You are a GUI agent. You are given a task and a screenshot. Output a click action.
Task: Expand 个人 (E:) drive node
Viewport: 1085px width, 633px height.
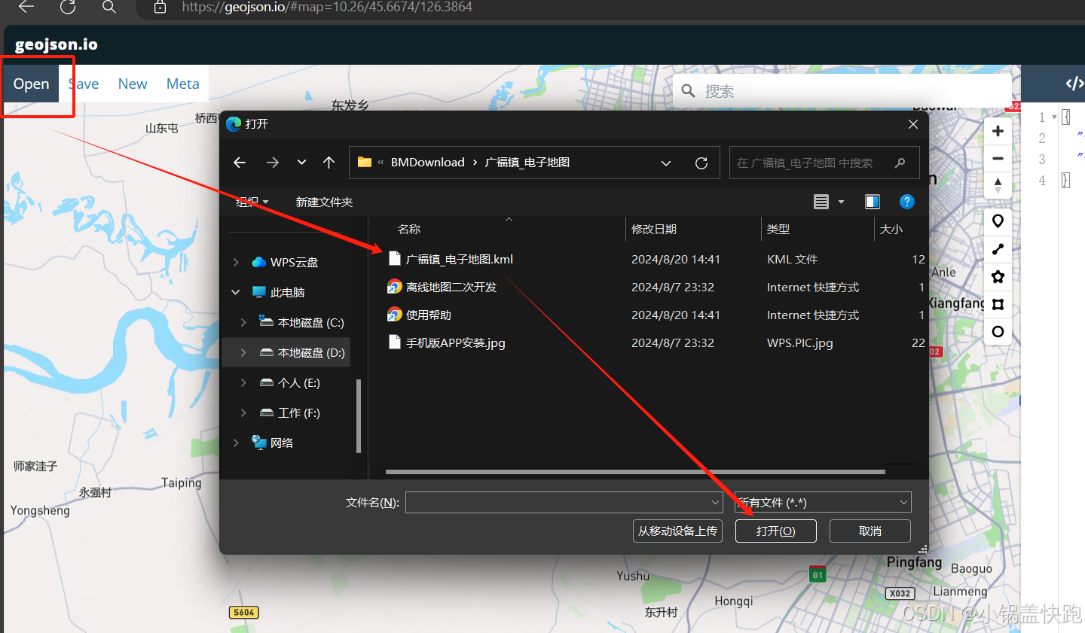pyautogui.click(x=243, y=382)
